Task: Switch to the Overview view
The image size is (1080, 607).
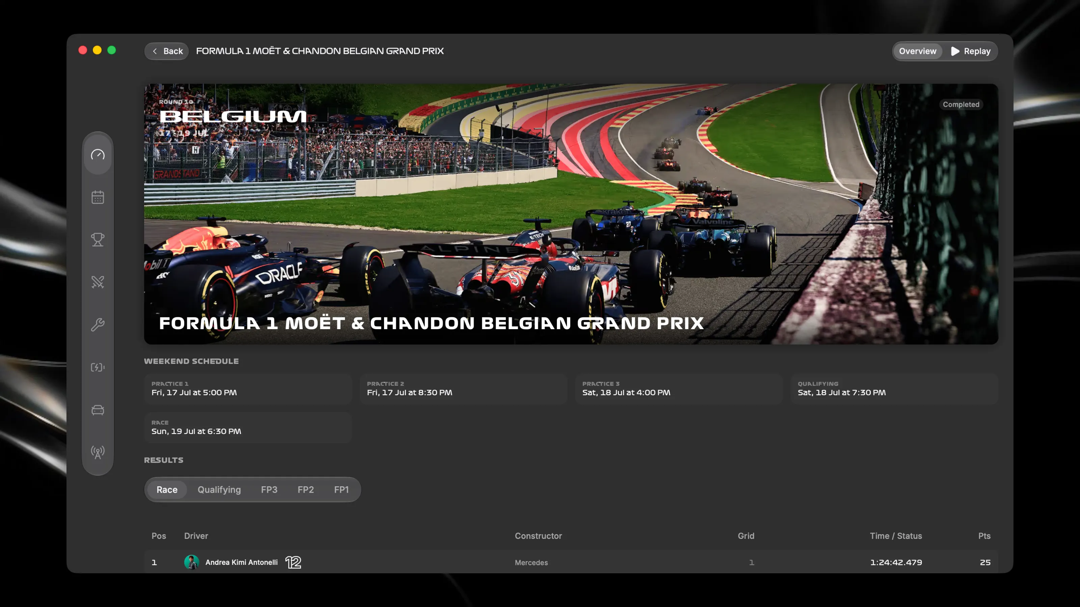Action: [917, 51]
